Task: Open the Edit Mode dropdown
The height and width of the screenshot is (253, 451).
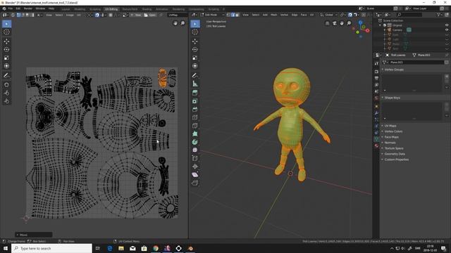Action: (213, 15)
